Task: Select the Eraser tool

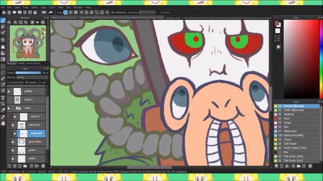Action: point(3,27)
